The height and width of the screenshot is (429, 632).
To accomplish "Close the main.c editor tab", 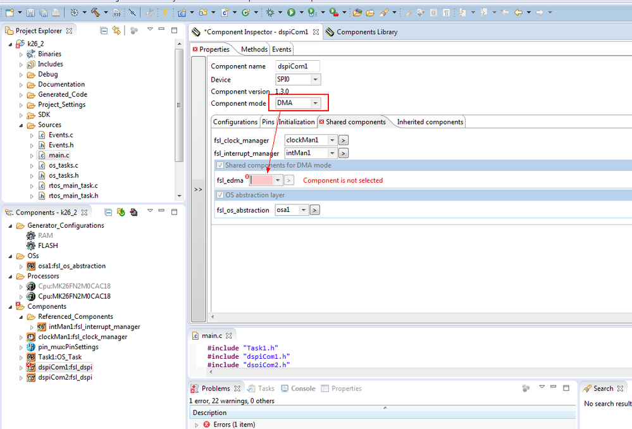I will (229, 335).
